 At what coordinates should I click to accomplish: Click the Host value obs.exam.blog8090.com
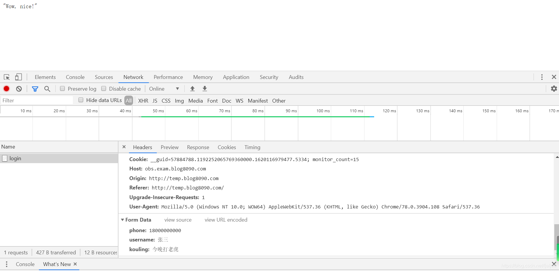coord(176,169)
